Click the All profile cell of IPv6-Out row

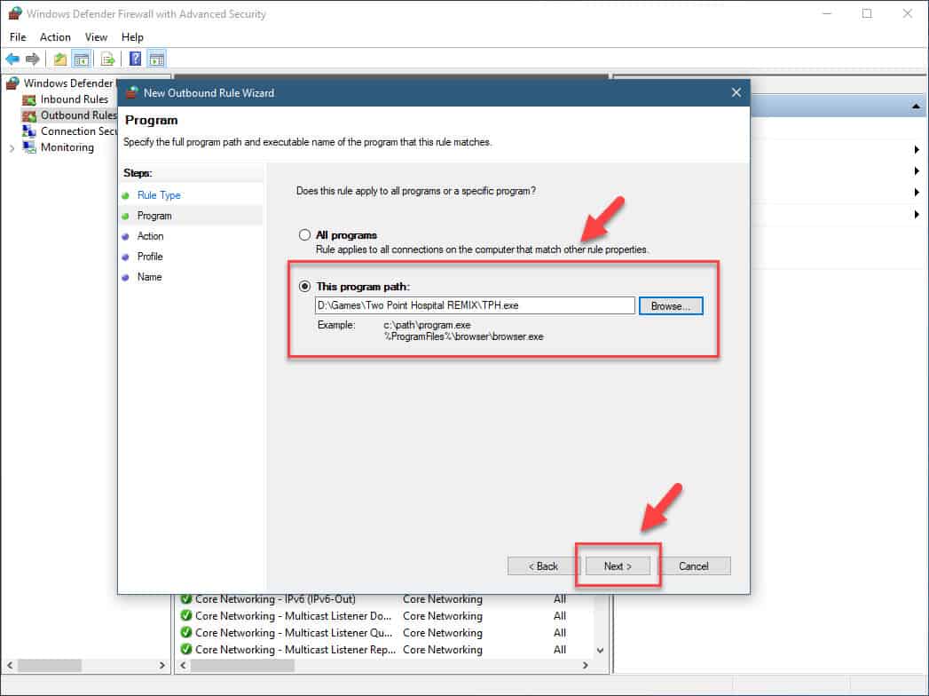(x=560, y=598)
